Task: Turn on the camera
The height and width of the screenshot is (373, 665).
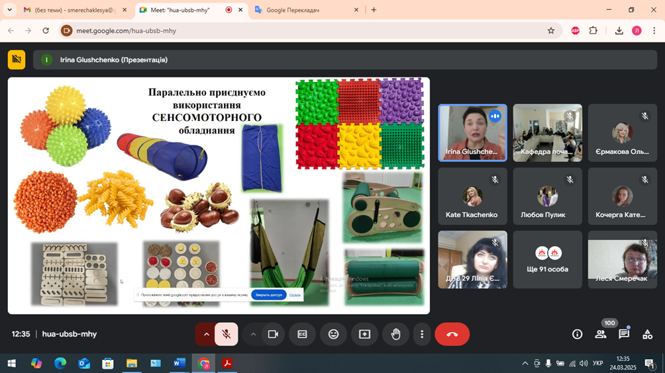Action: pos(273,335)
